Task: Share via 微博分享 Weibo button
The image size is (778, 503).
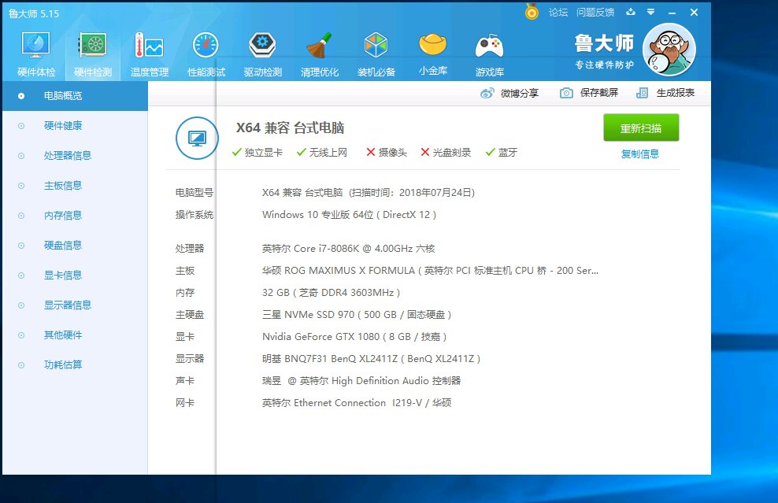Action: (x=509, y=93)
